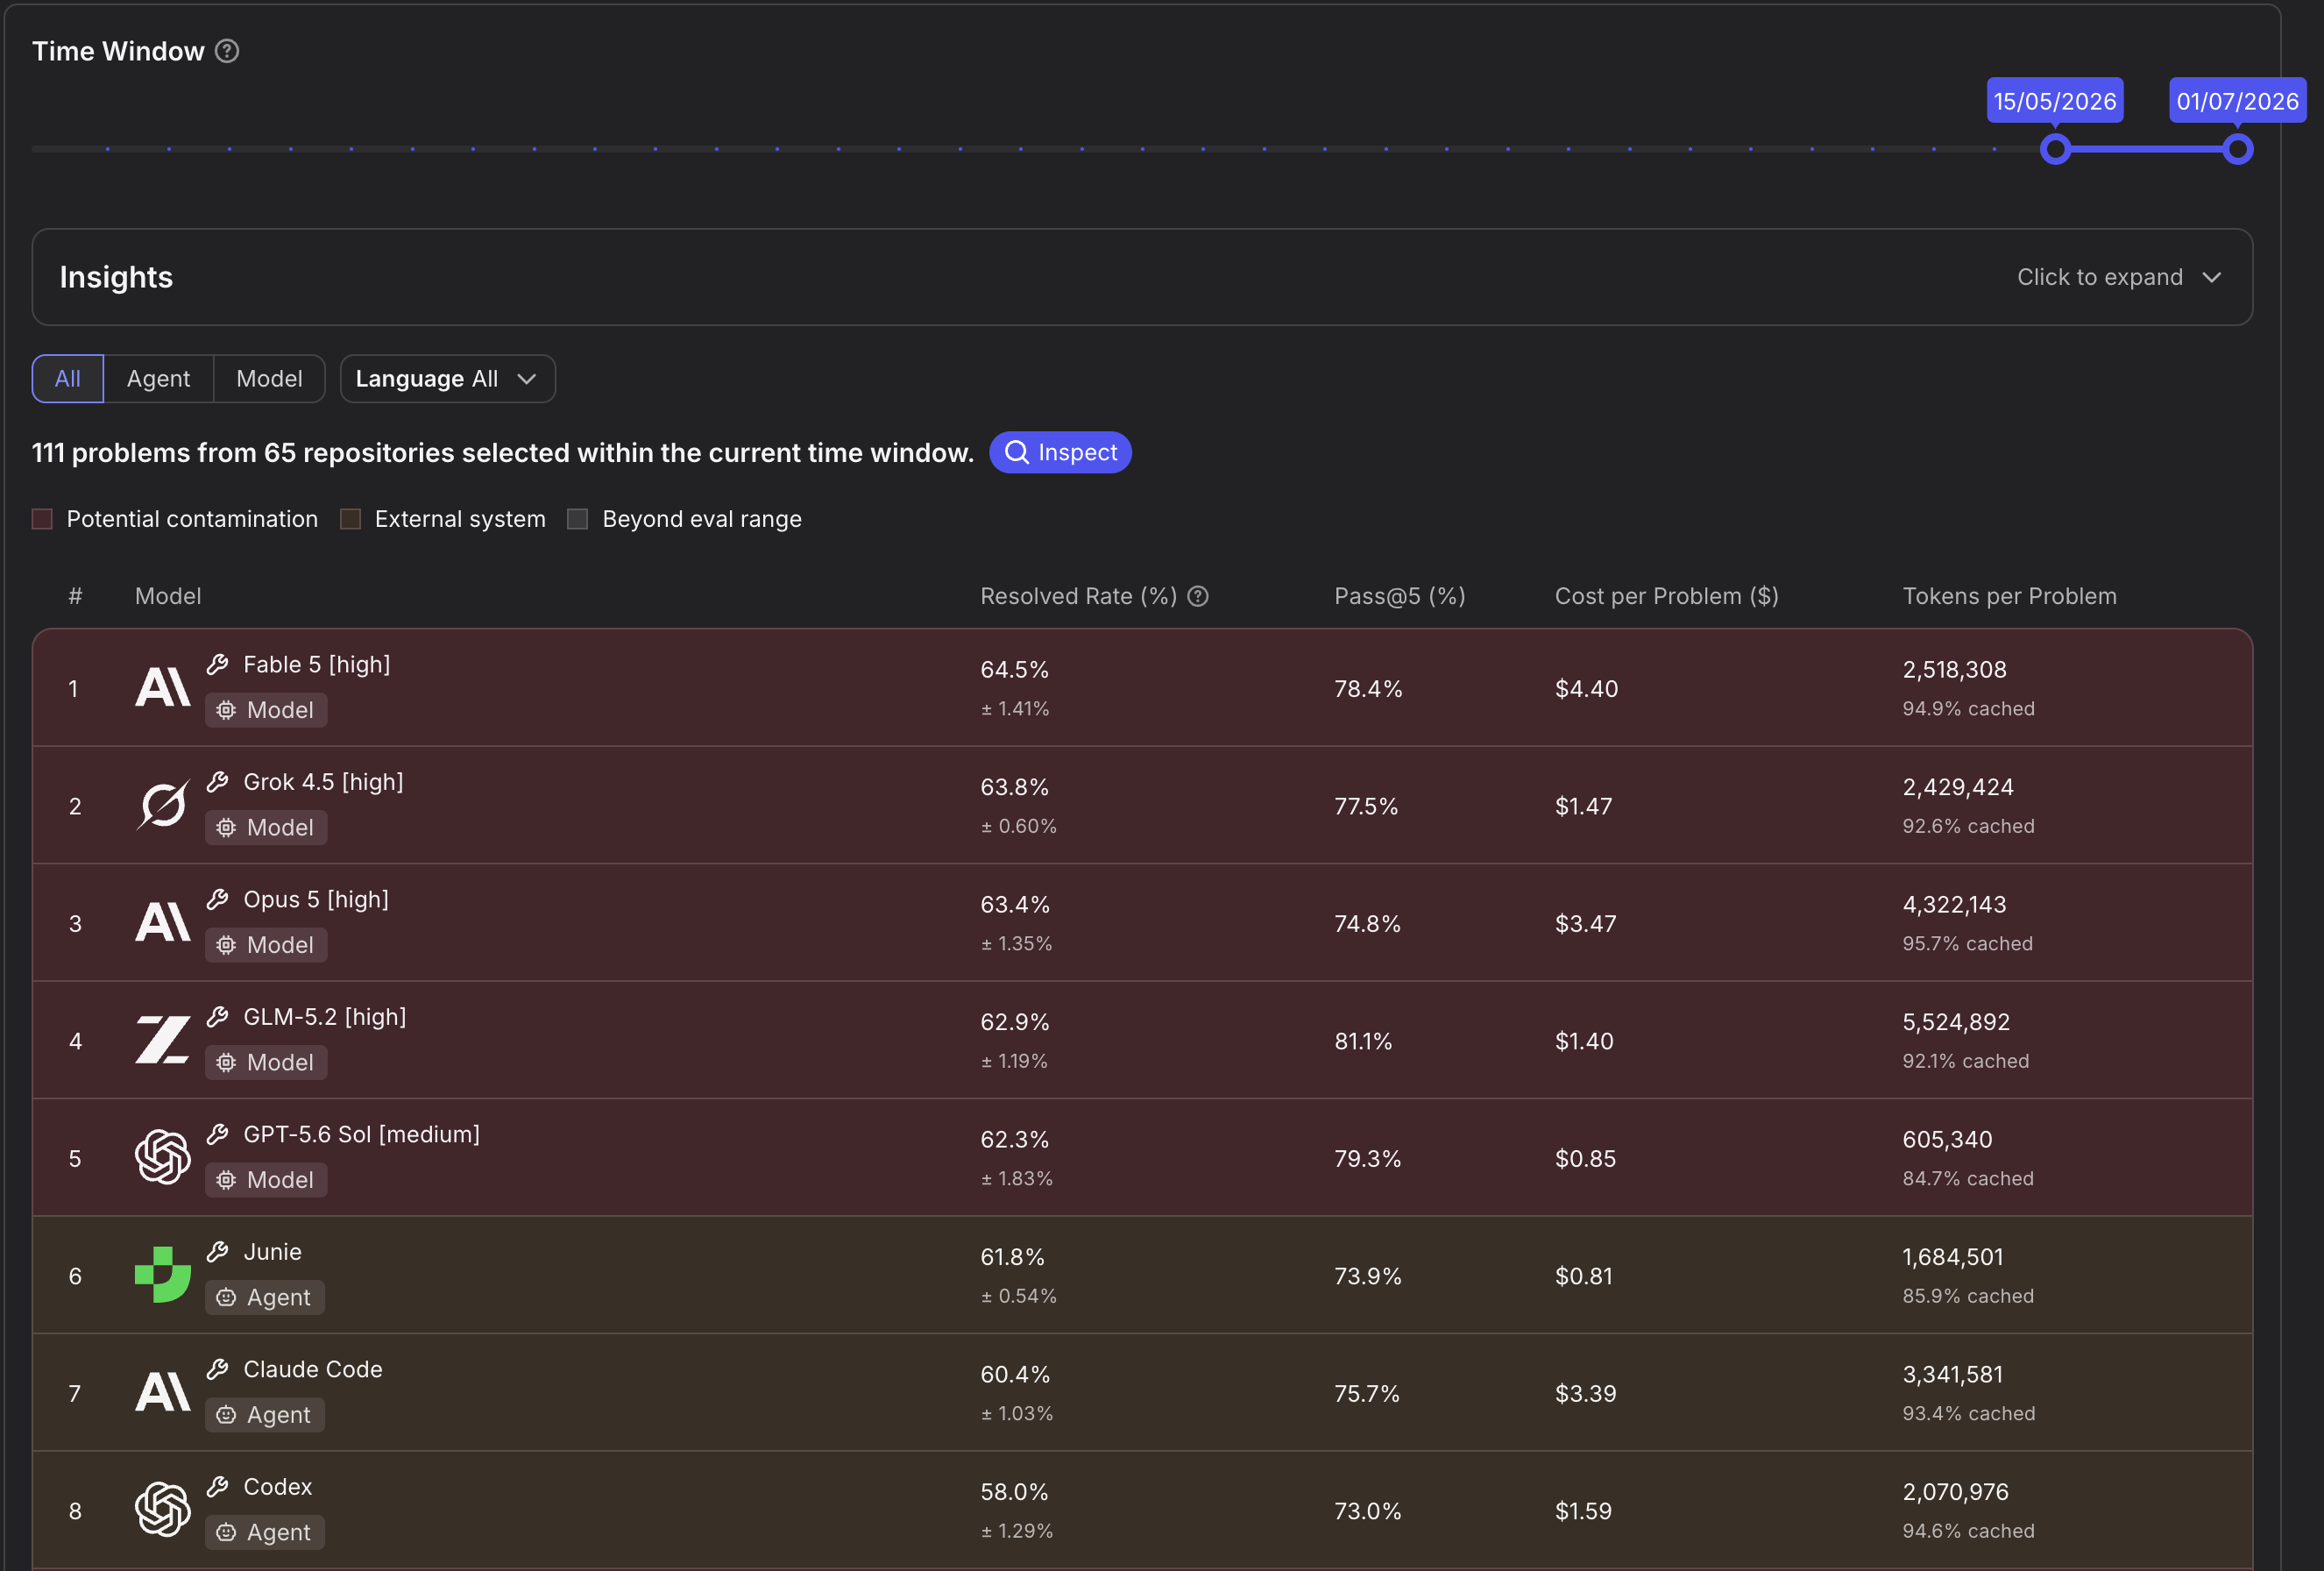Click the Model badge under GLM-5.2
This screenshot has width=2324, height=1571.
point(266,1063)
